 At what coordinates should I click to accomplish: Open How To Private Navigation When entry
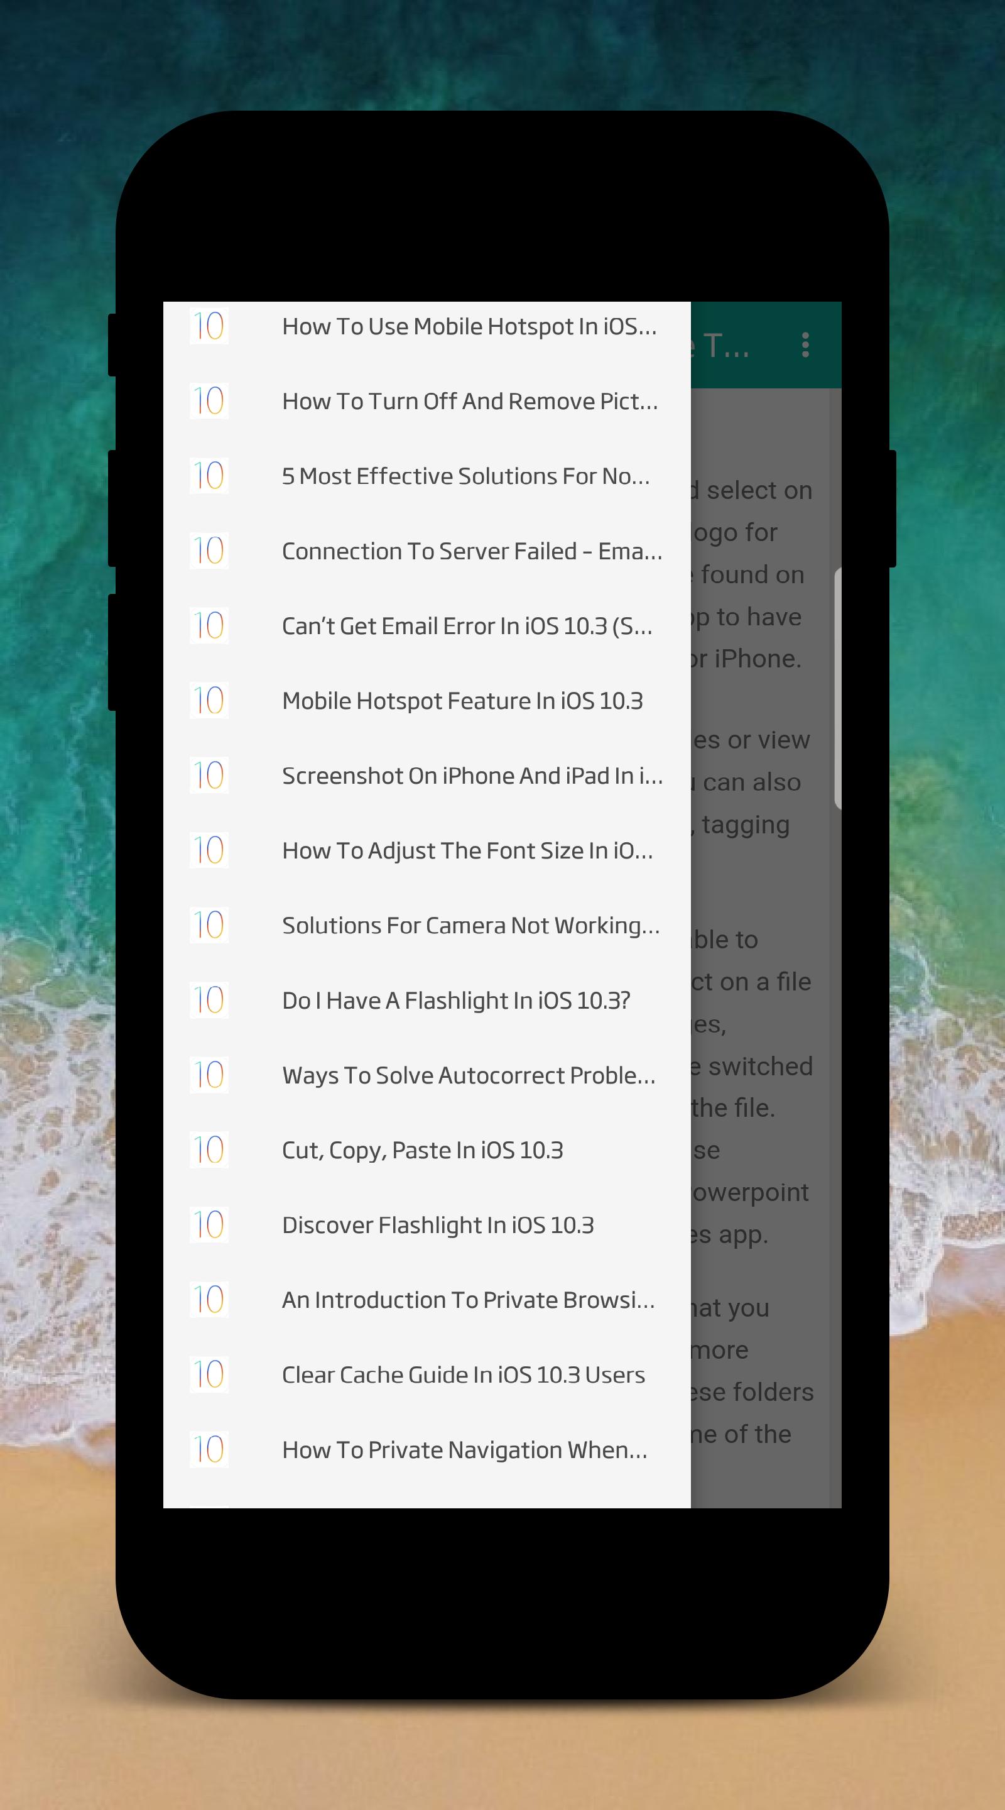[427, 1449]
